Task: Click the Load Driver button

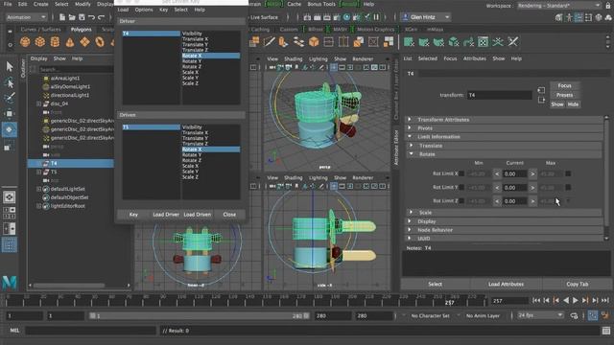Action: click(166, 215)
